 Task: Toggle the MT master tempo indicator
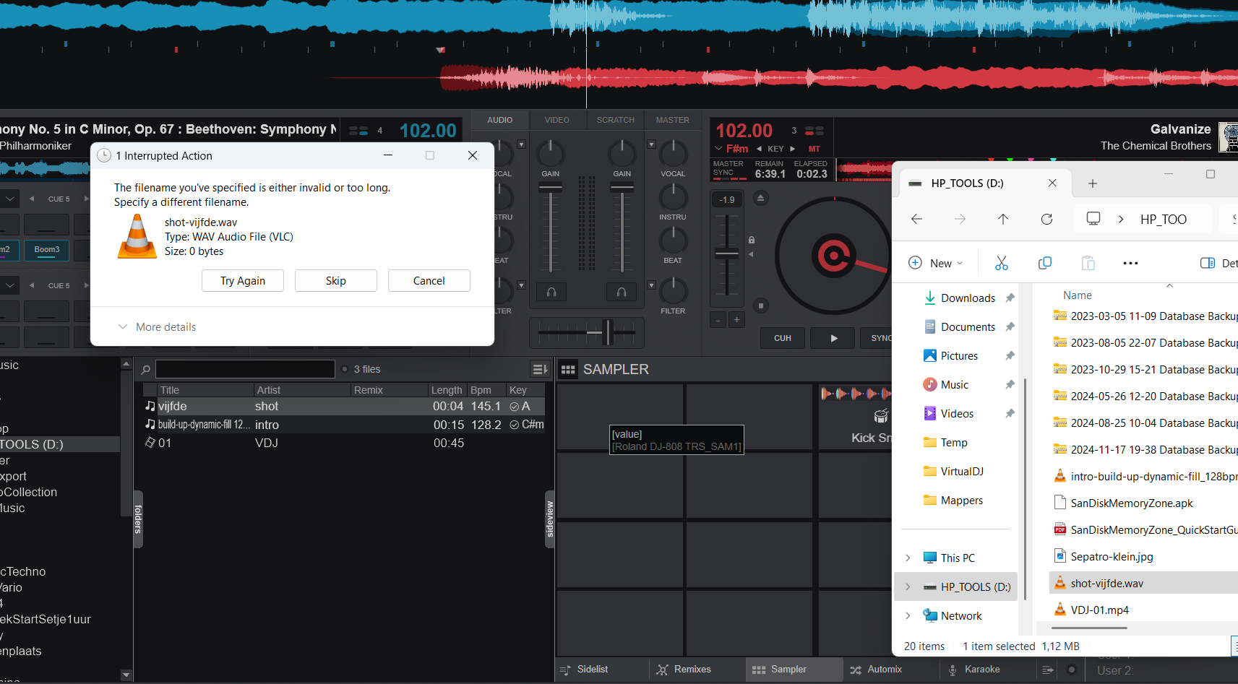pyautogui.click(x=814, y=149)
